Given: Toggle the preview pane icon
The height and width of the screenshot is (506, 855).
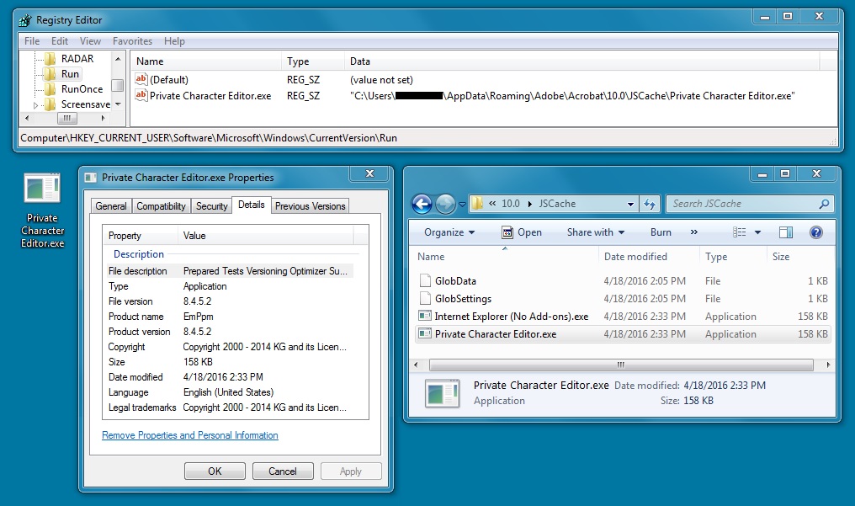Looking at the screenshot, I should click(785, 232).
